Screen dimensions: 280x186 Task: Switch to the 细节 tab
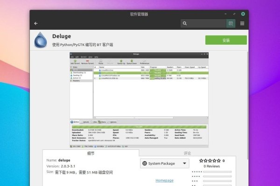[x=91, y=153]
